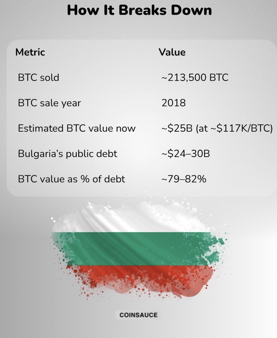Image resolution: width=277 pixels, height=338 pixels.
Task: Select the "Value" column header
Action: [172, 52]
